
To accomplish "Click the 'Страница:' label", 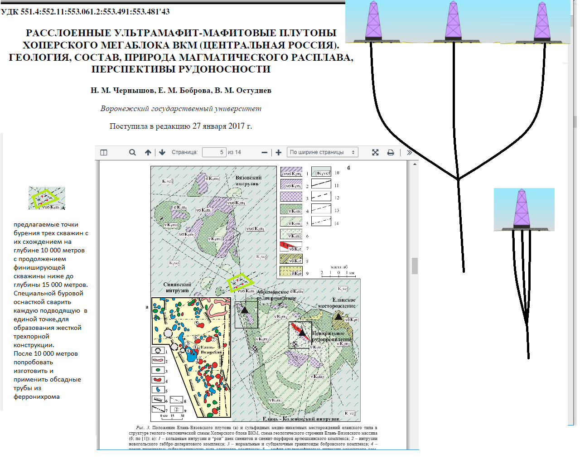I will pyautogui.click(x=184, y=152).
